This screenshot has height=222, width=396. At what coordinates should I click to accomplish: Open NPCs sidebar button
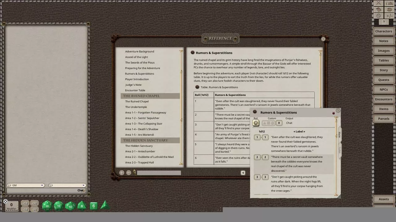click(384, 89)
